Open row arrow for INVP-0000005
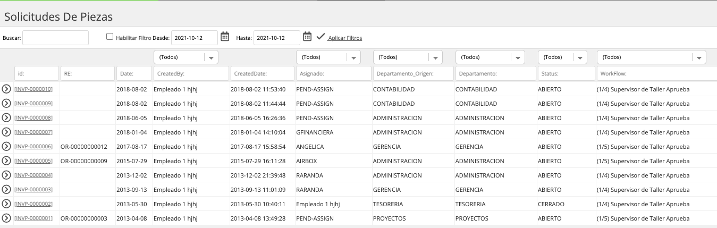 [6, 161]
